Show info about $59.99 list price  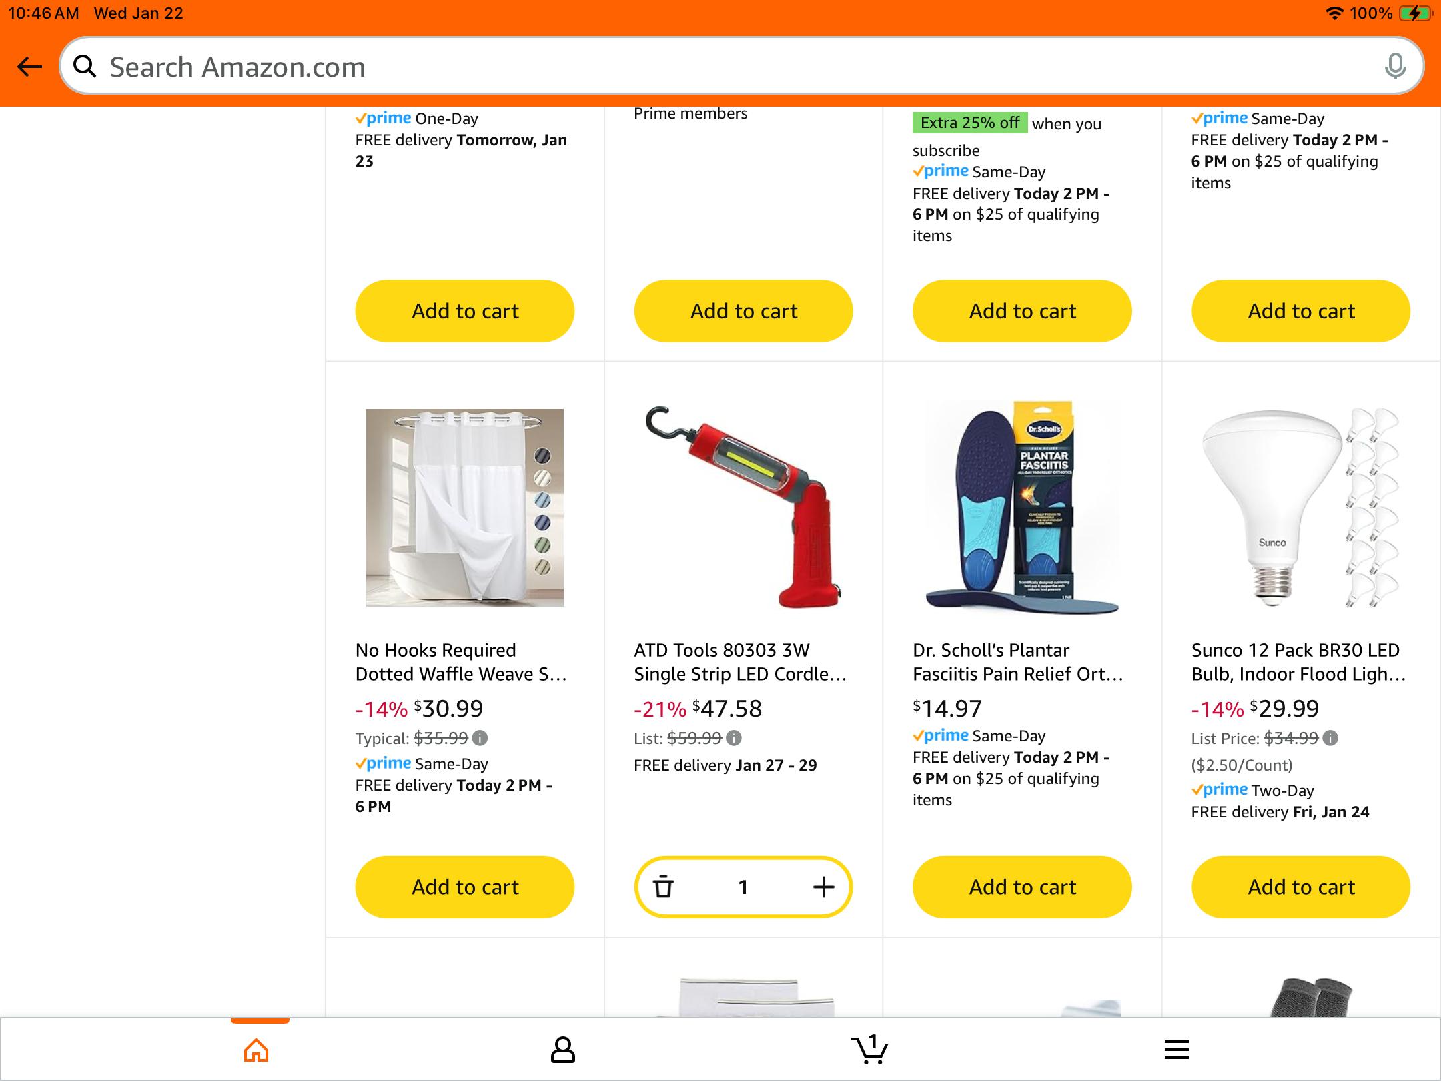pyautogui.click(x=734, y=738)
